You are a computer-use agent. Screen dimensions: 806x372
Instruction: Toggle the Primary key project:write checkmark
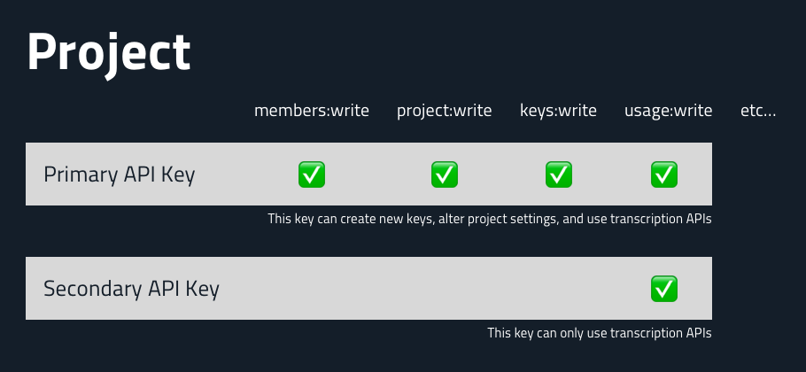pyautogui.click(x=444, y=174)
